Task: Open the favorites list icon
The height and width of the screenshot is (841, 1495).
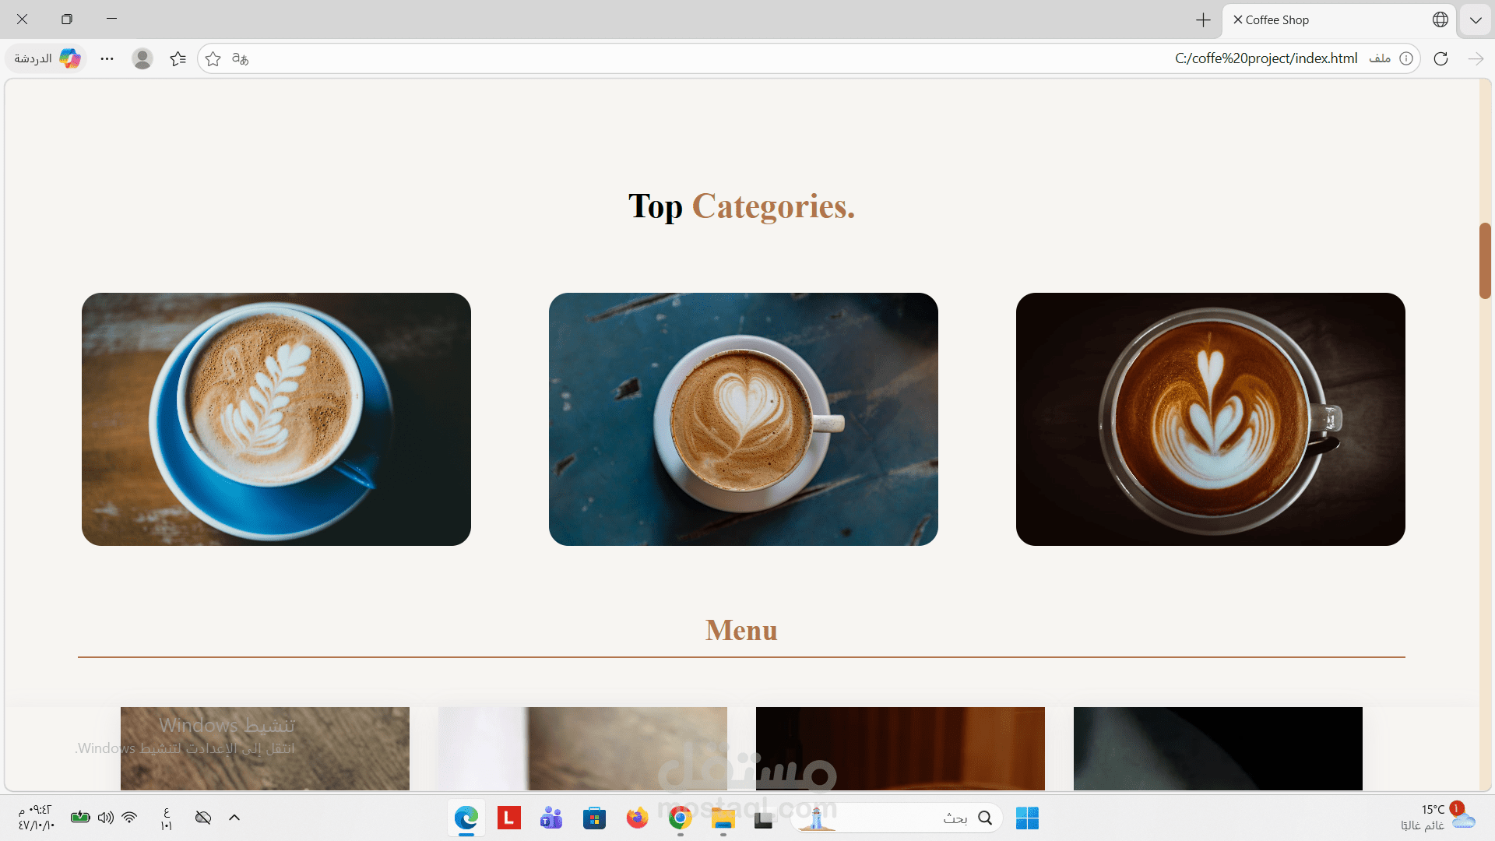Action: click(x=178, y=58)
